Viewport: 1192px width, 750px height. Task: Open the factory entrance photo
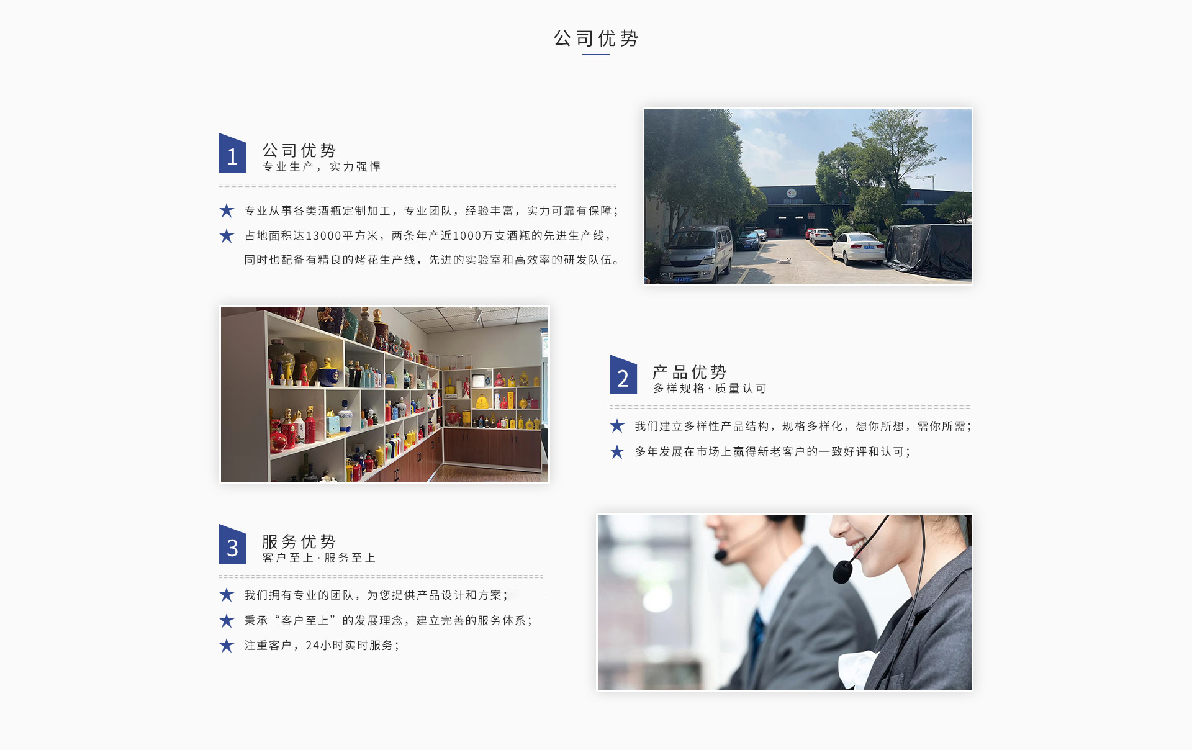click(808, 196)
